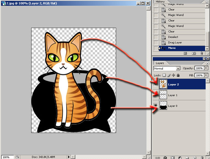Toggle Layer 2 visibility eye
The height and width of the screenshot is (159, 210).
pyautogui.click(x=156, y=84)
